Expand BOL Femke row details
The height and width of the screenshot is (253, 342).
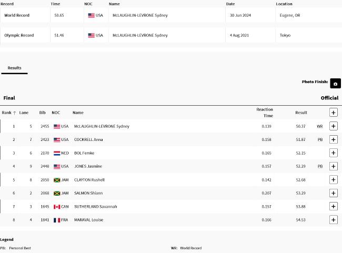tap(333, 153)
